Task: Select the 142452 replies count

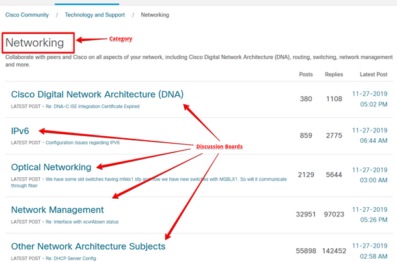Action: pyautogui.click(x=334, y=251)
